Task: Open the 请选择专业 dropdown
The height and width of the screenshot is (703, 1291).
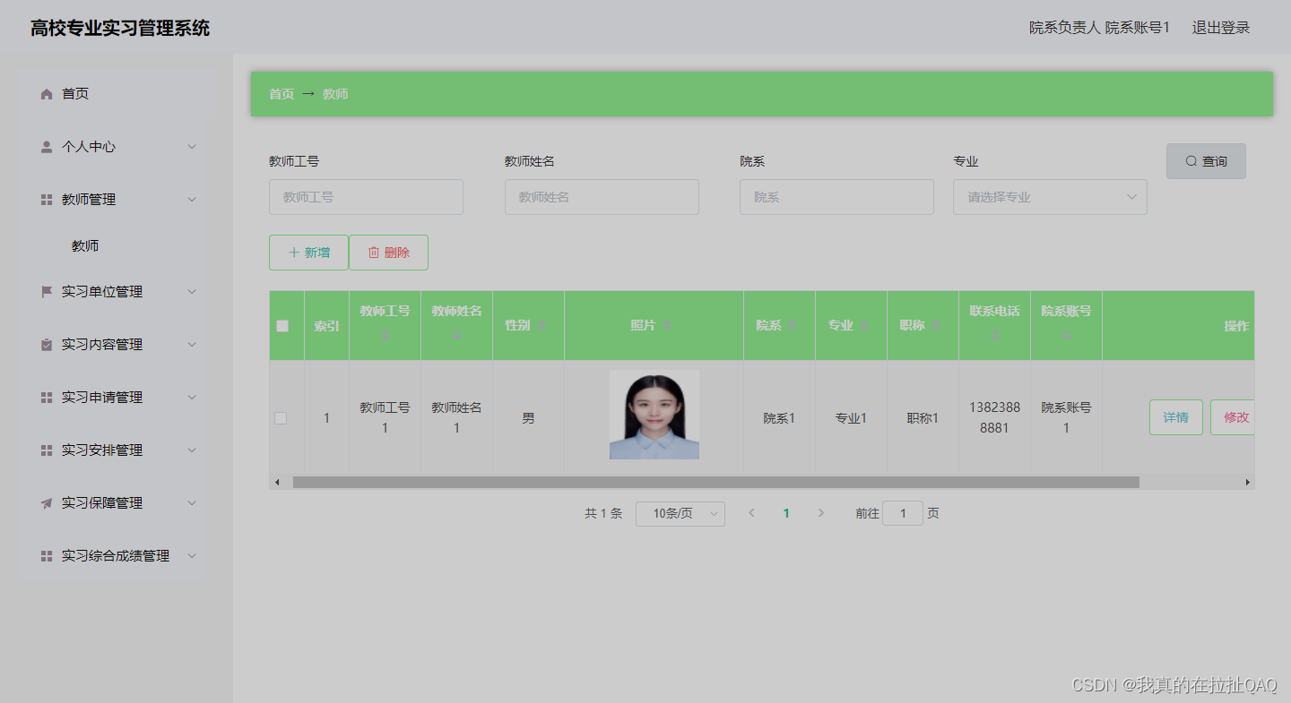Action: [1050, 196]
